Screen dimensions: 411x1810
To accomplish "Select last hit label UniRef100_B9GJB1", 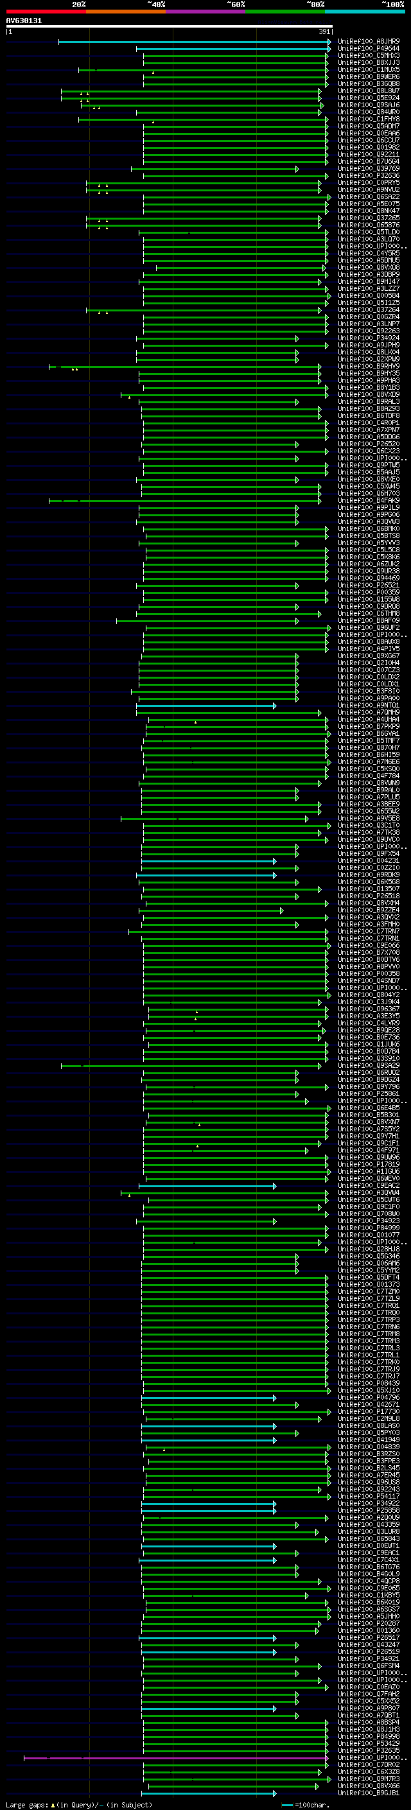I will click(369, 1793).
